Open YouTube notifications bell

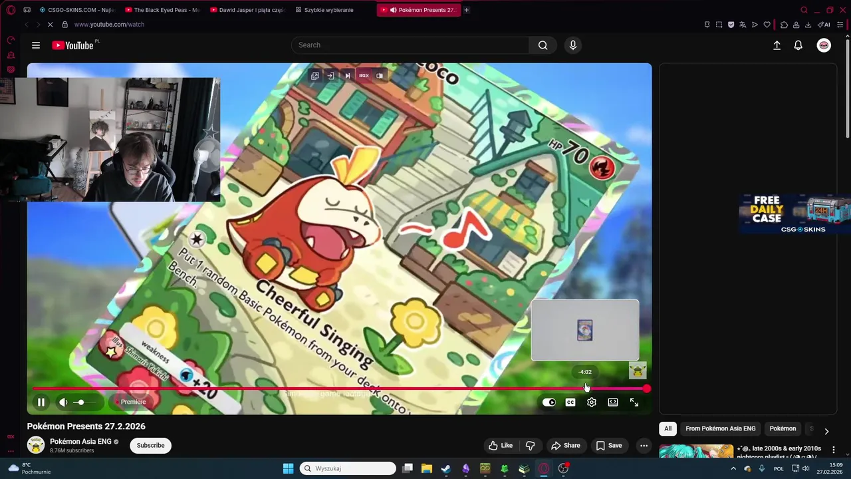point(798,45)
